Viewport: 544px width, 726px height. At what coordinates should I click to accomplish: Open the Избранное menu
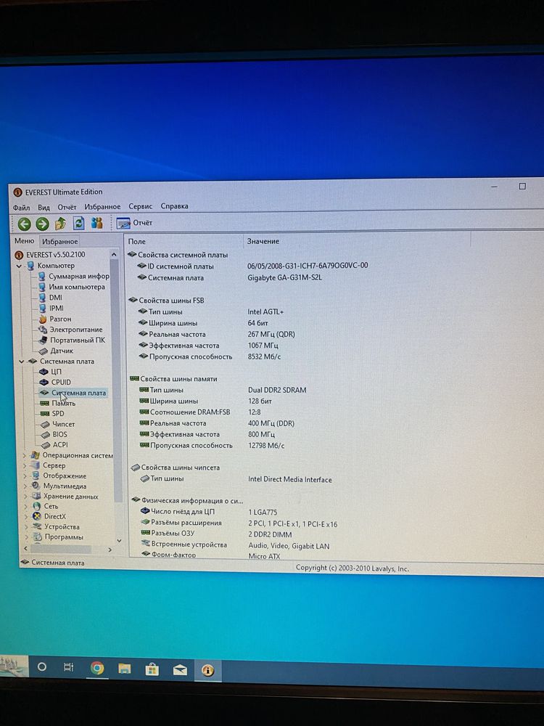pyautogui.click(x=102, y=206)
